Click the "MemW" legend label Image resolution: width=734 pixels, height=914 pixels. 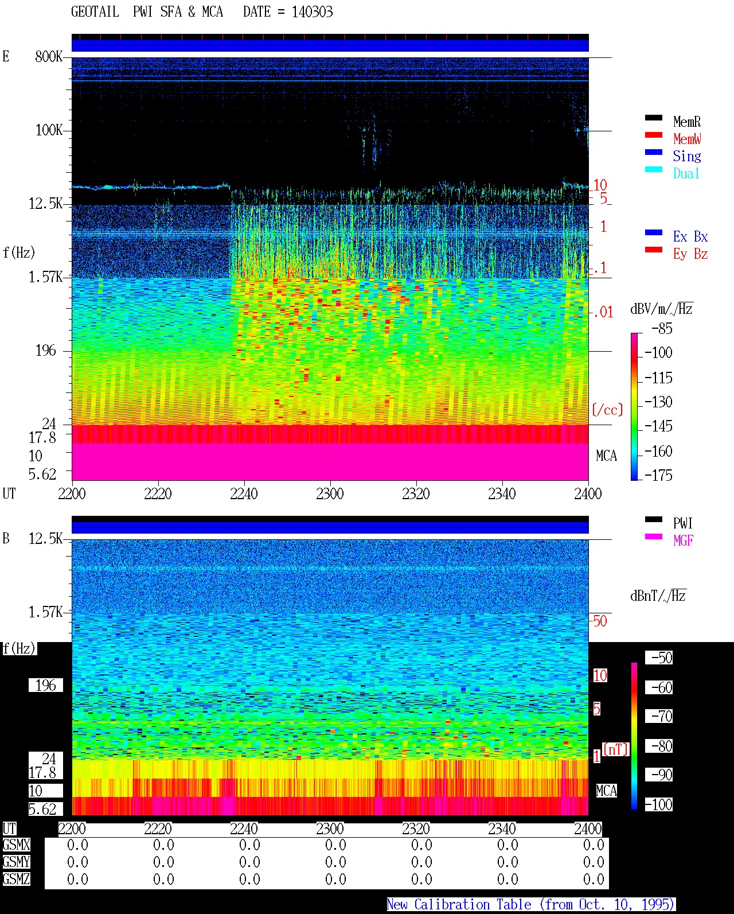pos(687,139)
